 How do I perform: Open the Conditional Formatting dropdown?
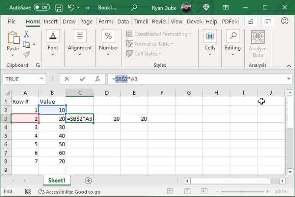[x=159, y=34]
